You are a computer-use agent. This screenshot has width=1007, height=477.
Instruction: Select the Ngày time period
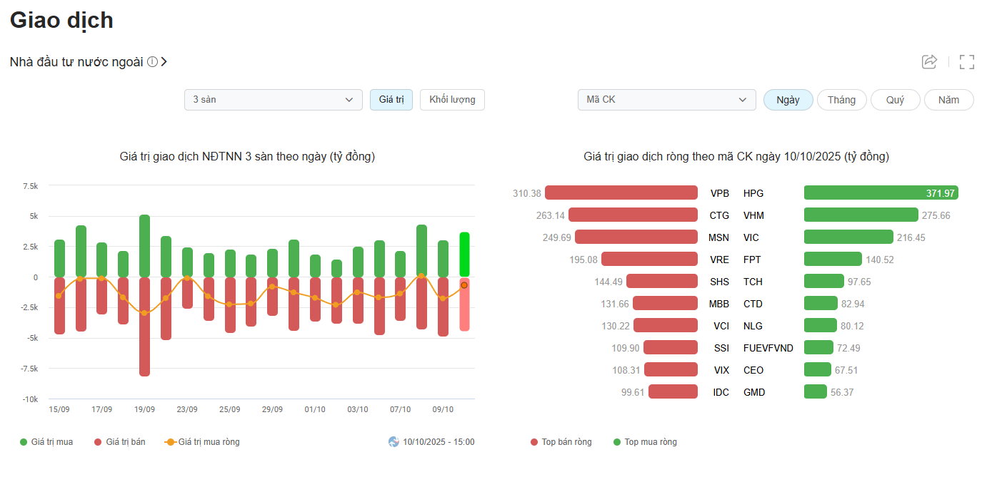click(788, 100)
